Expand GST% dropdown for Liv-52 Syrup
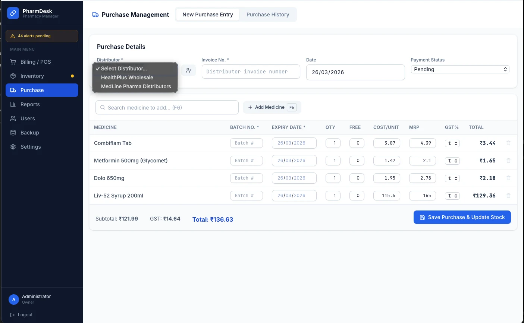 click(452, 196)
